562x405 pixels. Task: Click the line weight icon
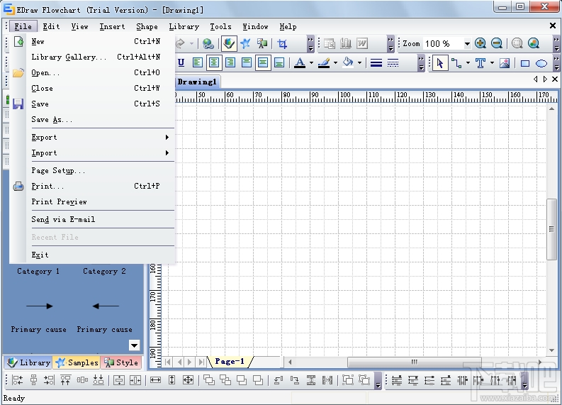(376, 63)
